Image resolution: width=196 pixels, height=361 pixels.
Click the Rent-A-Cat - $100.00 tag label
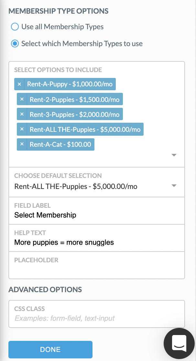coord(60,144)
